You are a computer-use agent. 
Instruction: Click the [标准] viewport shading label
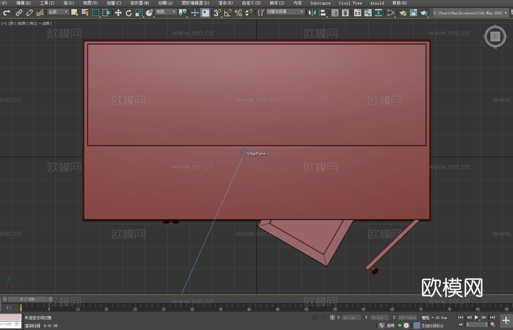tap(22, 23)
